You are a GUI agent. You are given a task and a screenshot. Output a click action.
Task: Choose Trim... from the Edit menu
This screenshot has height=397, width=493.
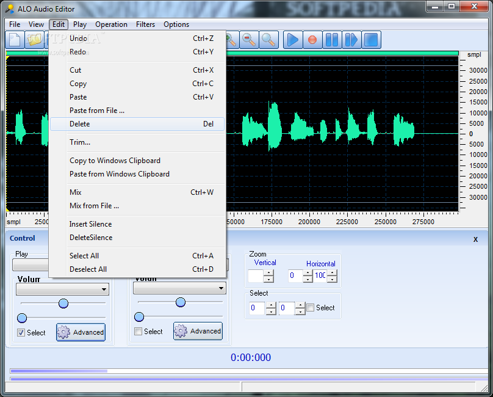(137, 142)
